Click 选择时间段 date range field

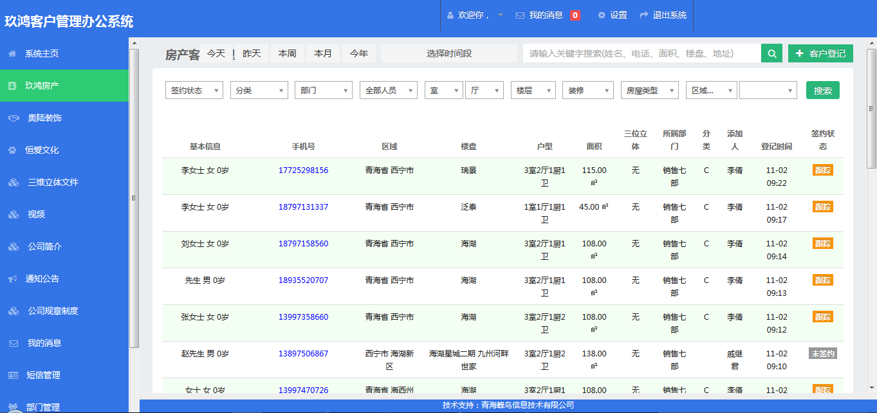pyautogui.click(x=449, y=53)
